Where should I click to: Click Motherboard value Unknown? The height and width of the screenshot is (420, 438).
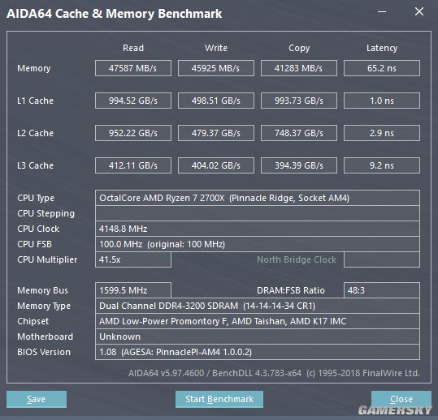tap(258, 336)
